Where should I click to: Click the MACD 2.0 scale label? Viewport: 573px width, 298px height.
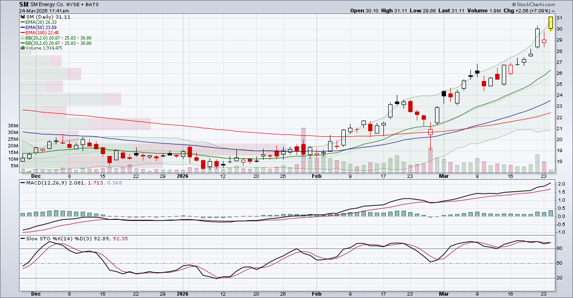coord(561,184)
